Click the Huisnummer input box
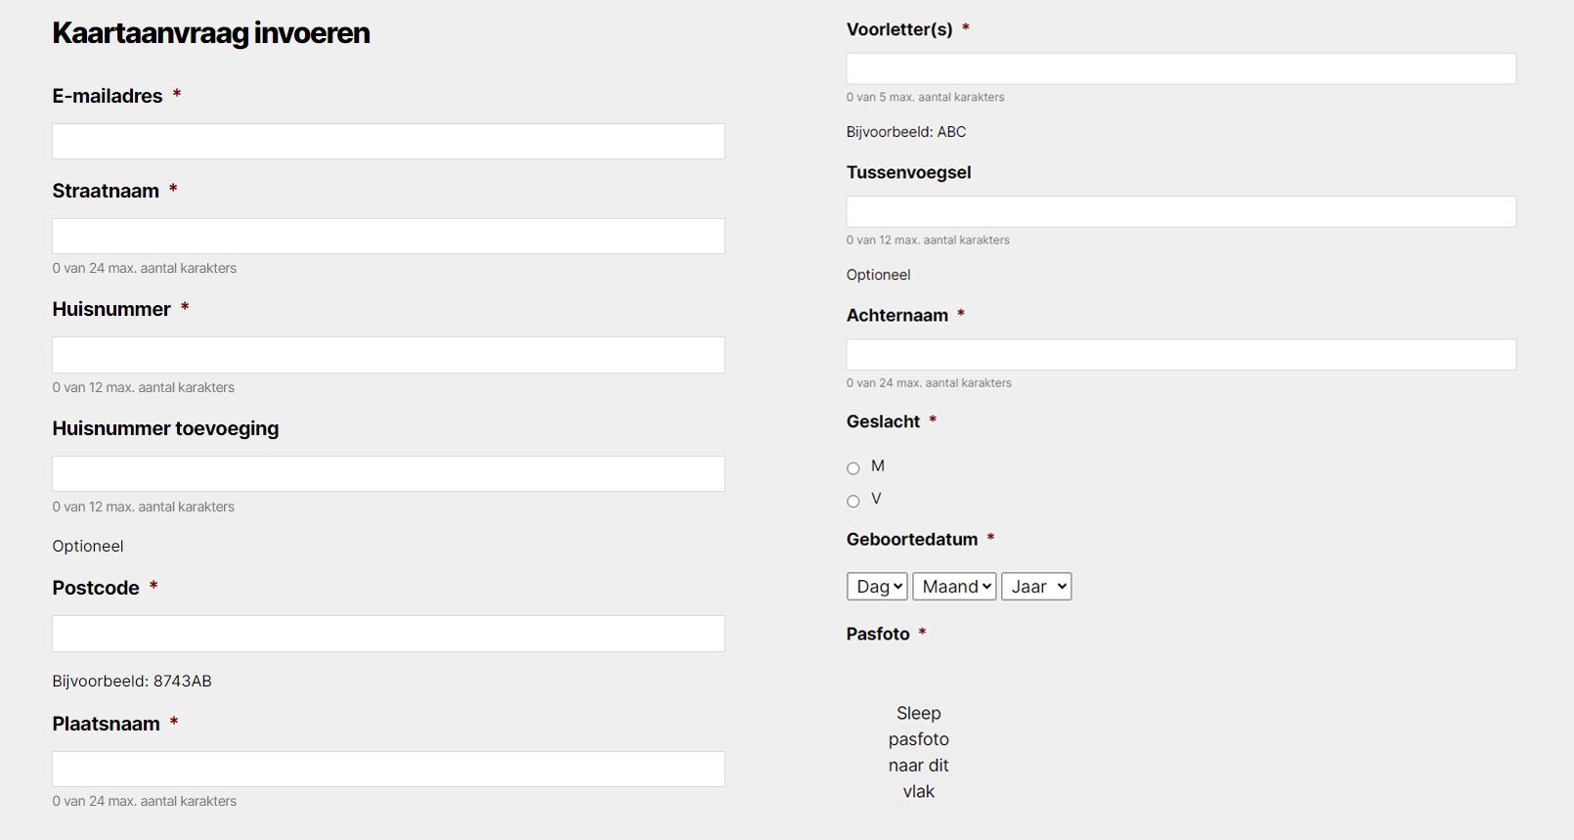The width and height of the screenshot is (1574, 840). [388, 355]
